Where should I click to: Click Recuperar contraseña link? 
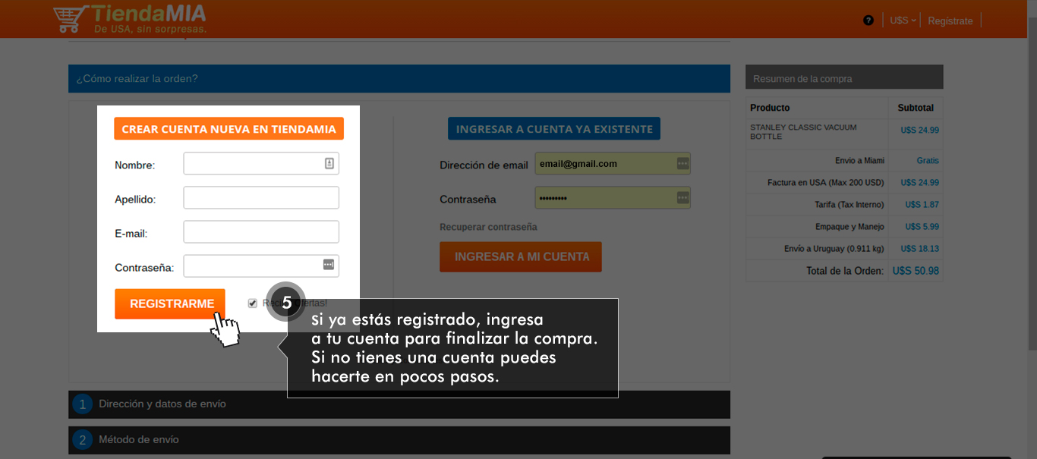pos(488,227)
